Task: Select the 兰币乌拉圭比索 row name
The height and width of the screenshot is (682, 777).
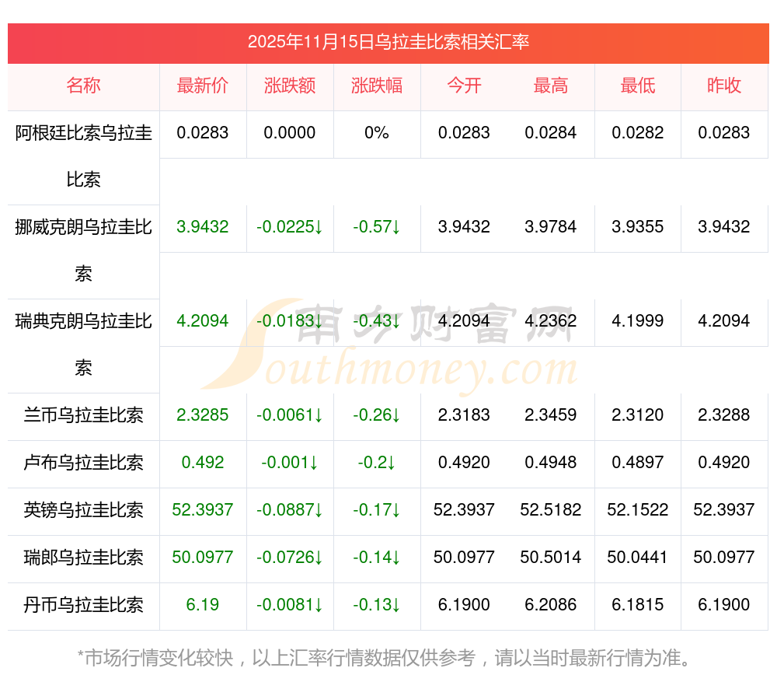Action: [83, 415]
